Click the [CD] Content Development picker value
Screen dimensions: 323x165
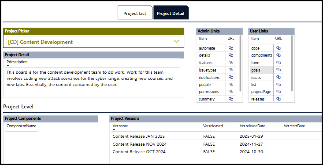pos(41,42)
